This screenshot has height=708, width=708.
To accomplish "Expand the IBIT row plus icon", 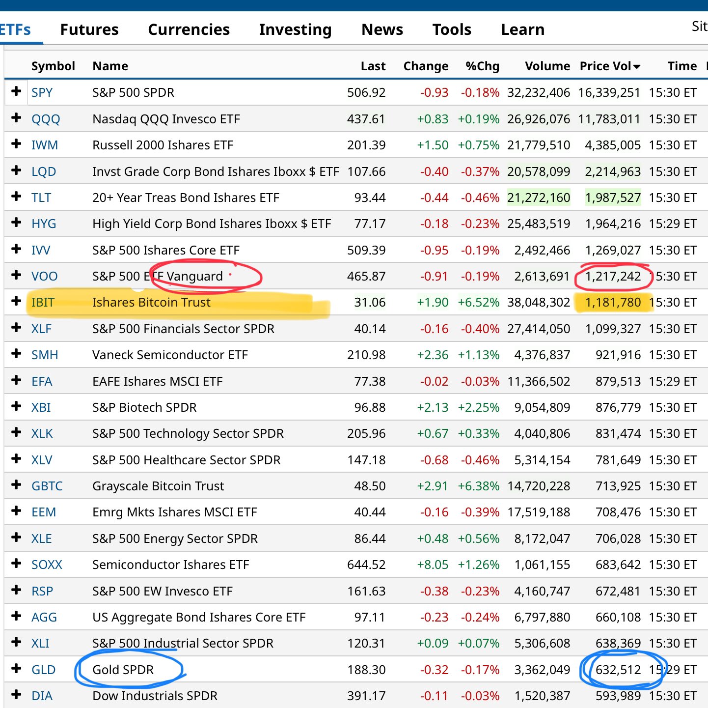I will [16, 301].
